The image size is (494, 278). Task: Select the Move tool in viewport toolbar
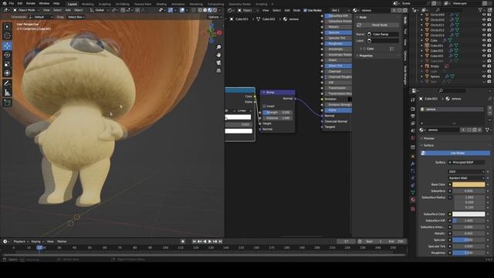(x=7, y=46)
